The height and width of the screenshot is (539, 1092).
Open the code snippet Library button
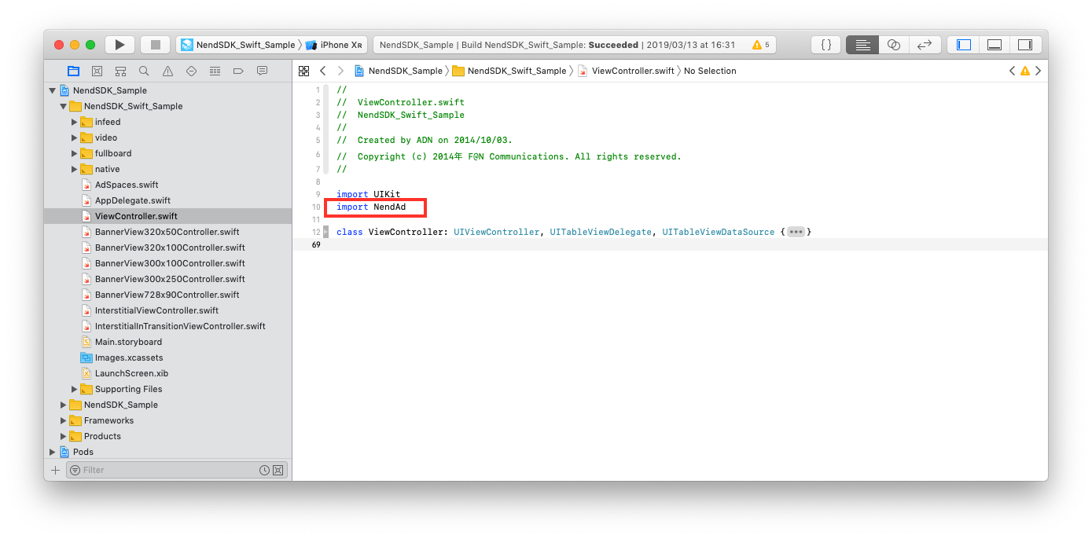826,45
